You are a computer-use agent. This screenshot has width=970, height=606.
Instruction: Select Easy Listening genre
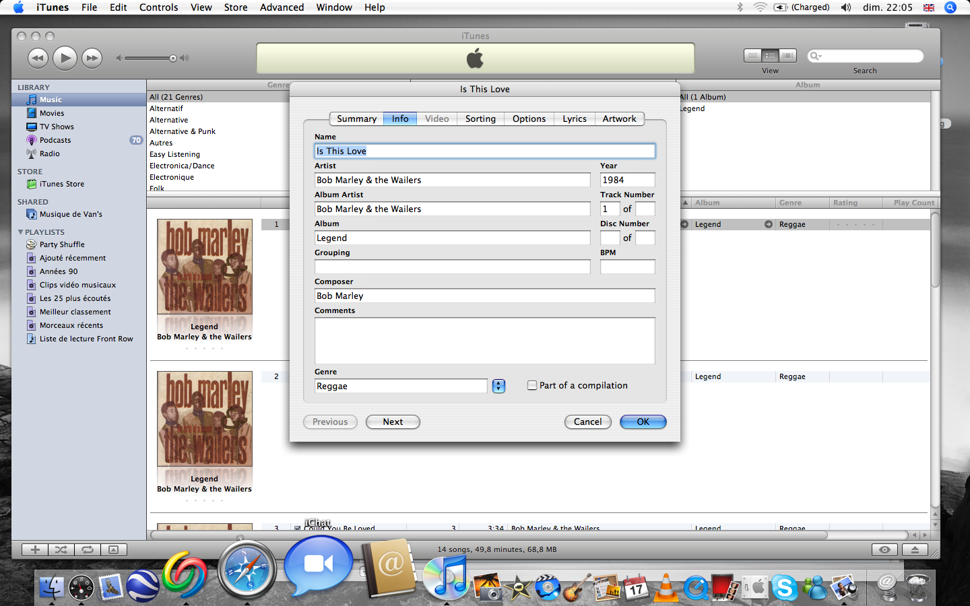174,154
